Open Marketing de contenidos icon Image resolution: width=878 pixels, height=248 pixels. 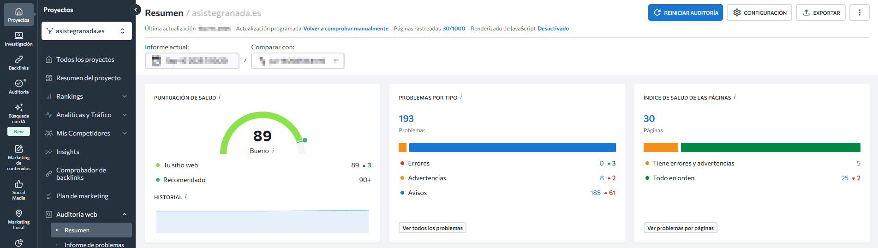pos(18,157)
